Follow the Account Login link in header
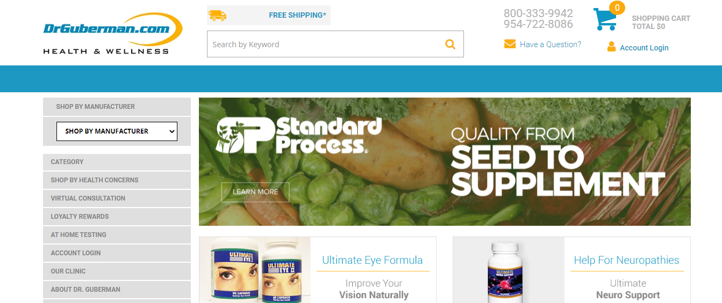 (x=644, y=48)
